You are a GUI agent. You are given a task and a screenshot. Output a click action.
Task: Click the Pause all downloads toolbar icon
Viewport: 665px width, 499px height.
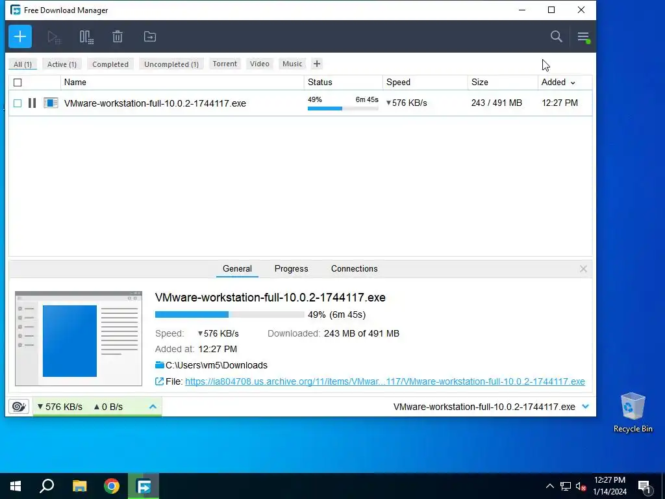(86, 37)
